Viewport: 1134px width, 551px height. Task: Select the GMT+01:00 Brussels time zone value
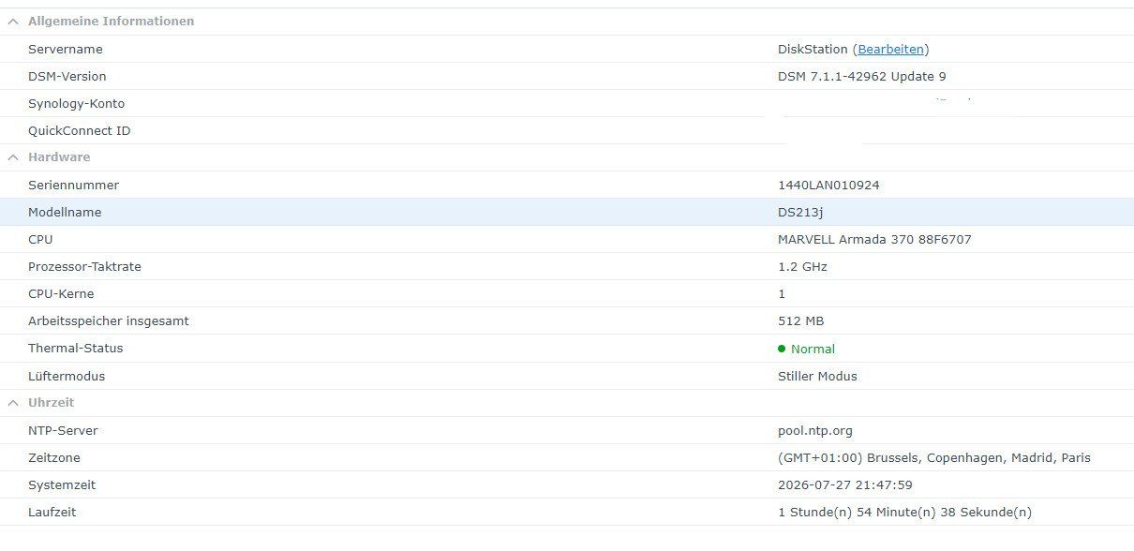(934, 458)
